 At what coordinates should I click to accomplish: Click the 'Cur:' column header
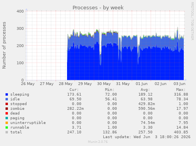point(74,90)
